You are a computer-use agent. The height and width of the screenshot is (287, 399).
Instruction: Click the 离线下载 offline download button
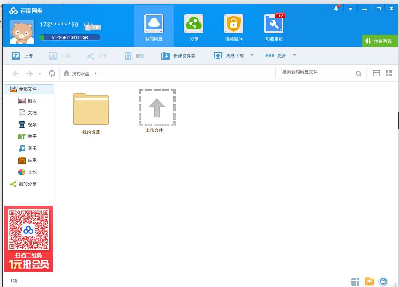[228, 56]
